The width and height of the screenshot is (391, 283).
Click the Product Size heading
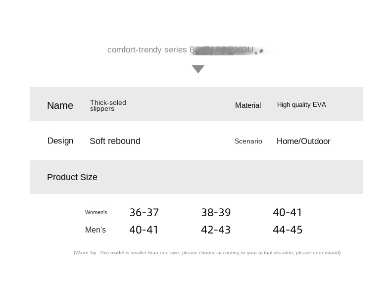pyautogui.click(x=72, y=177)
